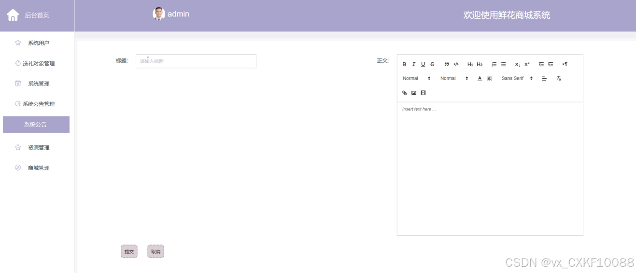Apply Heading 2 style
The image size is (636, 273).
tap(480, 64)
